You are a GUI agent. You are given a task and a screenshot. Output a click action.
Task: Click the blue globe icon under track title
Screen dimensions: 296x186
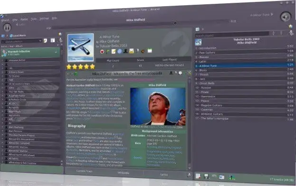(120, 51)
